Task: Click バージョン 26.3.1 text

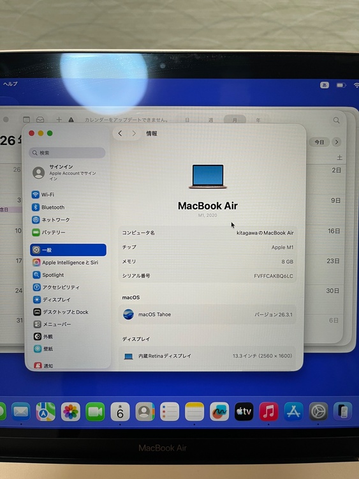Action: [274, 315]
